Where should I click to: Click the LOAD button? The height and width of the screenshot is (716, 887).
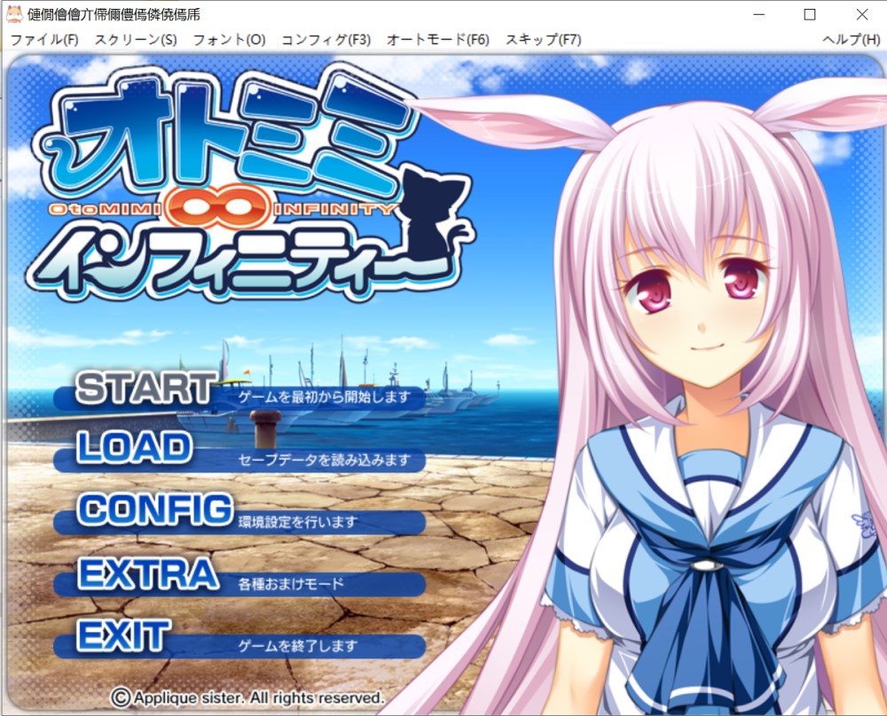click(134, 447)
